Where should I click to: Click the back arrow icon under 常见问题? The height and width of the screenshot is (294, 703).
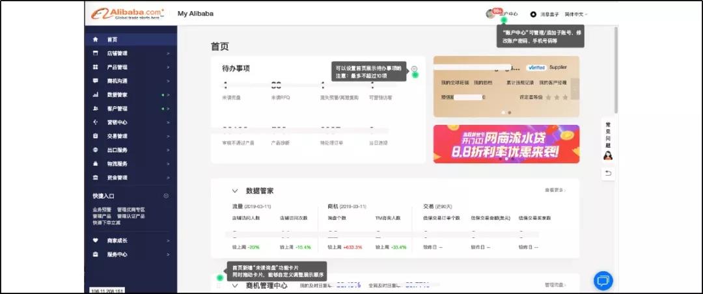(609, 174)
